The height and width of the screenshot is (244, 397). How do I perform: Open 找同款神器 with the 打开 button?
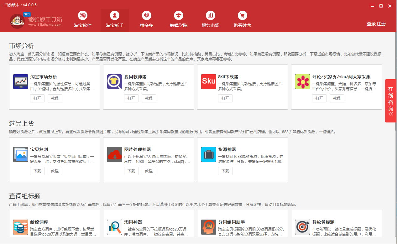pos(131,98)
